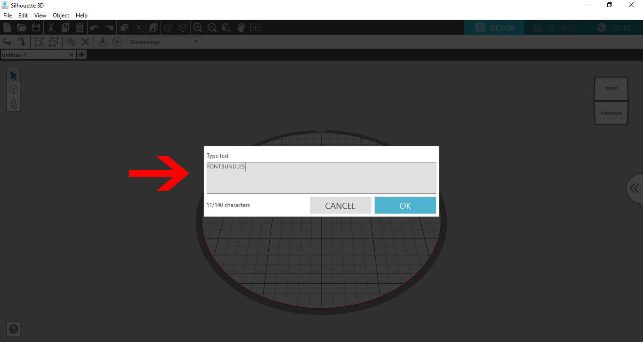Click the group cubes icon

pos(71,42)
